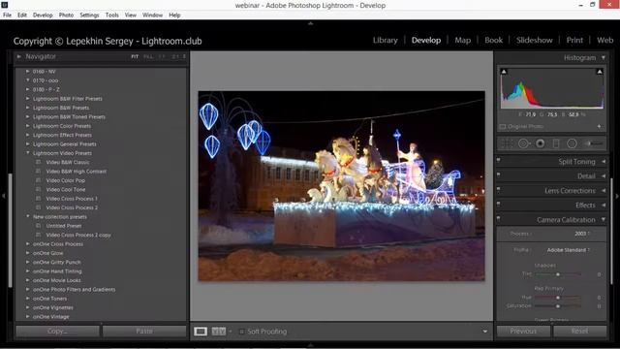Toggle the Camera Calibration panel switch
The width and height of the screenshot is (620, 349).
coord(498,219)
